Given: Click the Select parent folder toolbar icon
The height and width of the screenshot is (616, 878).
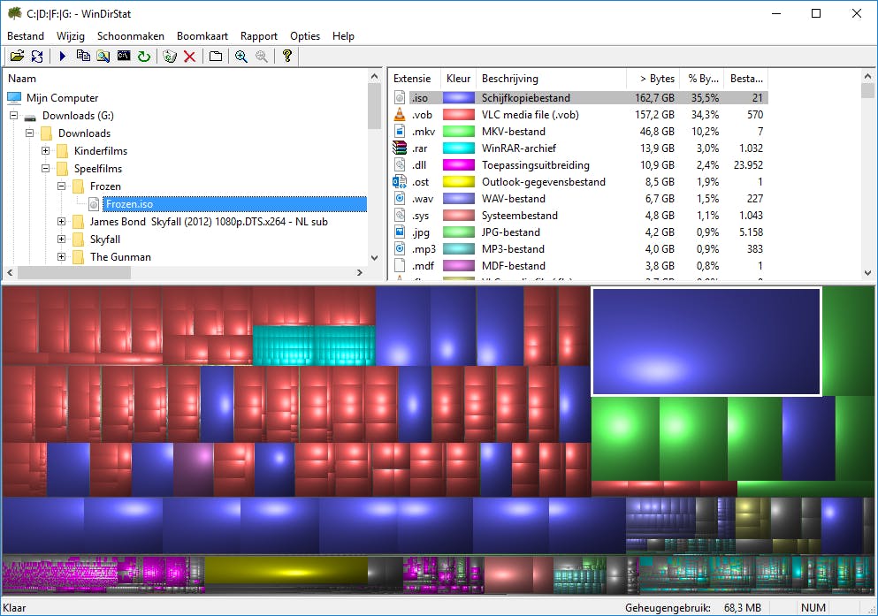Looking at the screenshot, I should [x=216, y=56].
